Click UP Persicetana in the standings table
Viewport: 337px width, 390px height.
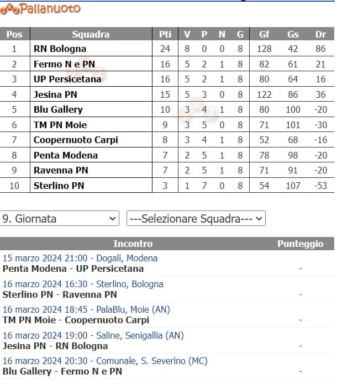[67, 79]
